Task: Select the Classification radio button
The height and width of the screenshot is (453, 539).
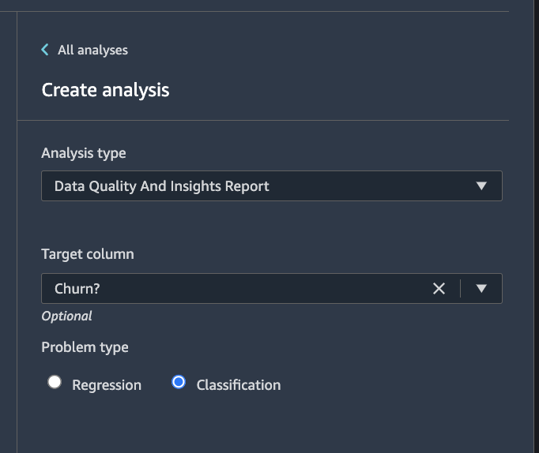Action: pos(179,383)
